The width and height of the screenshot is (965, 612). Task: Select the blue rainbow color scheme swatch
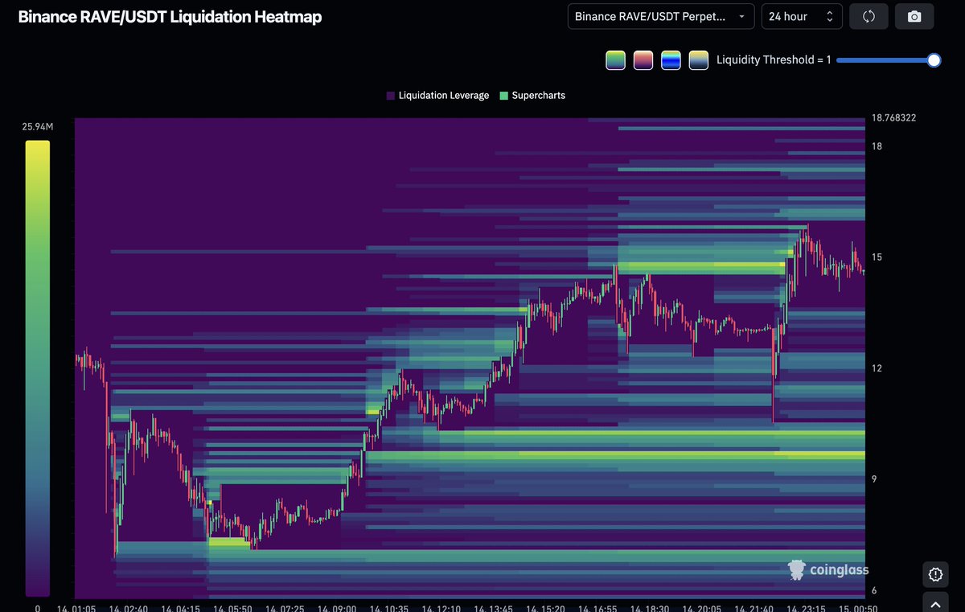click(x=671, y=60)
